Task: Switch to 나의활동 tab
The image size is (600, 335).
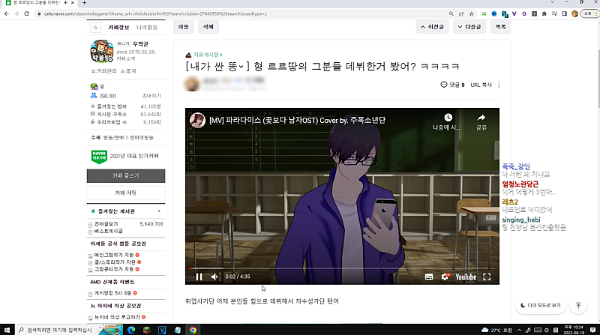Action: point(147,28)
